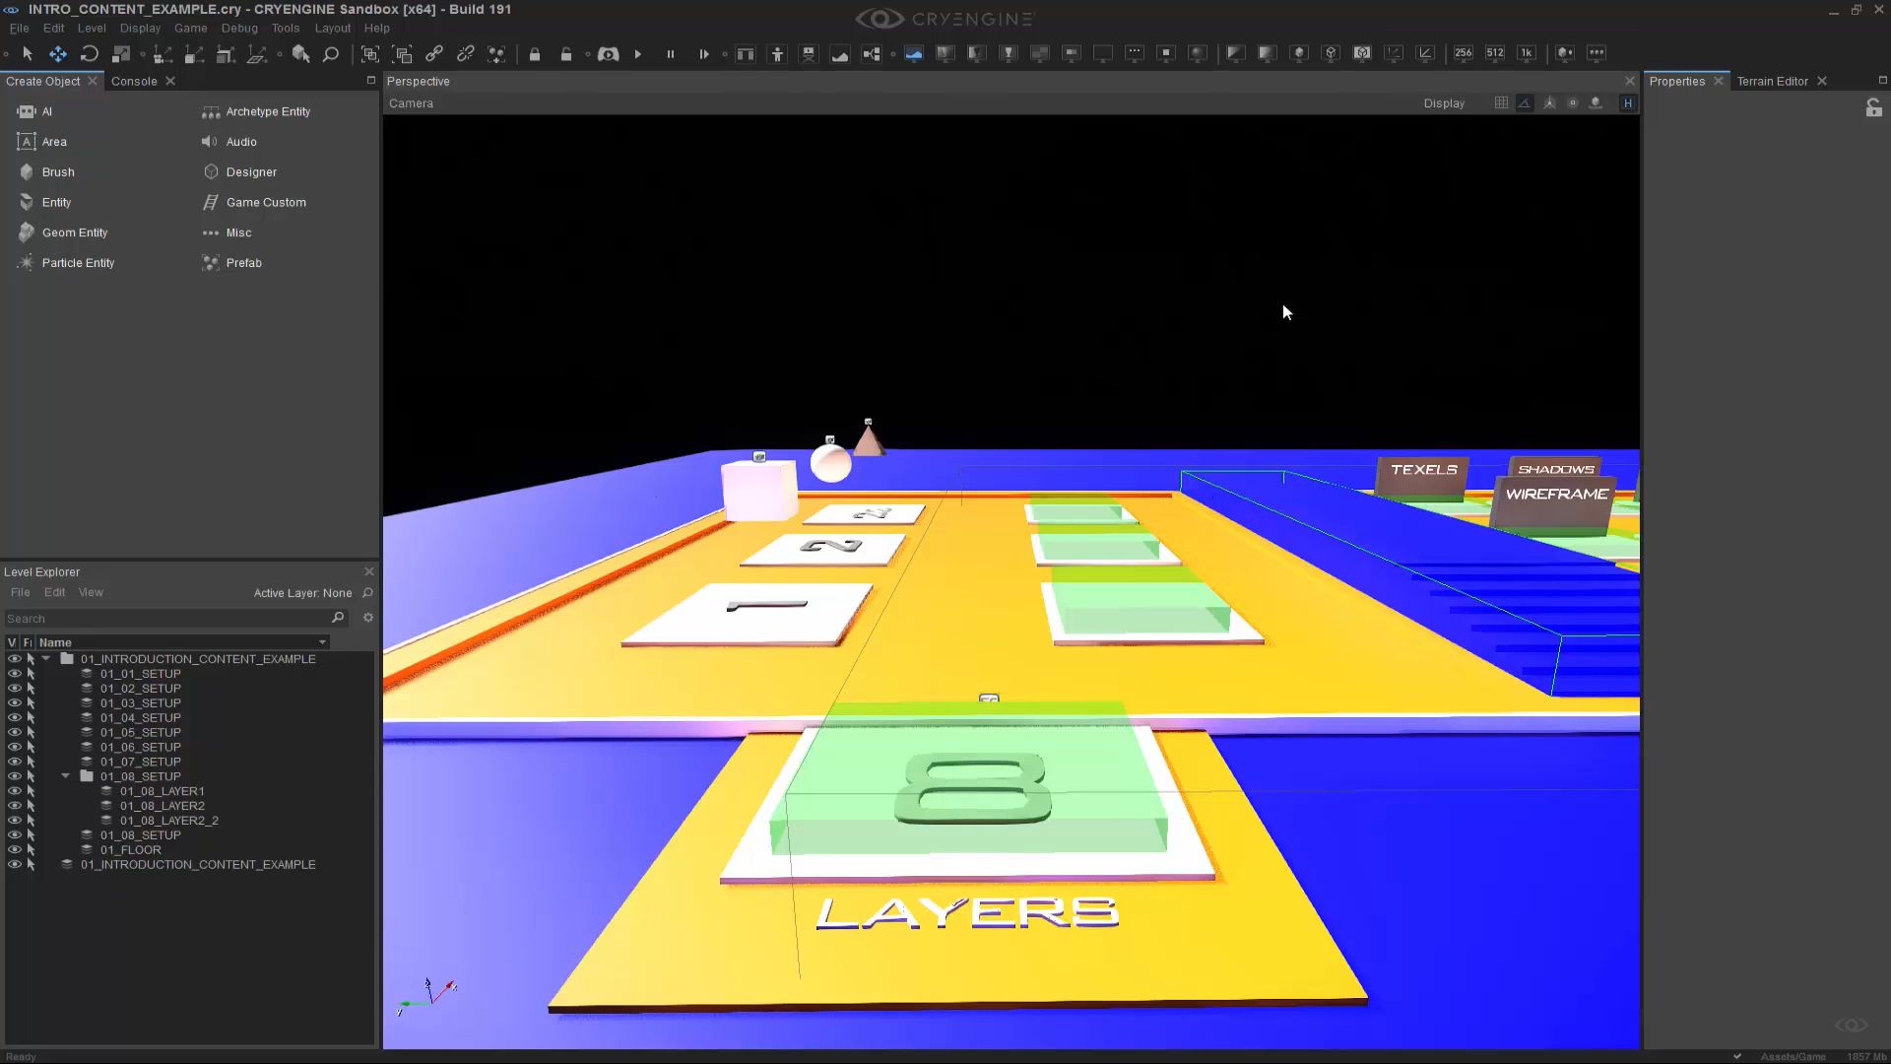Collapse the 01_08_SETUP layer group
The width and height of the screenshot is (1891, 1064).
point(65,776)
